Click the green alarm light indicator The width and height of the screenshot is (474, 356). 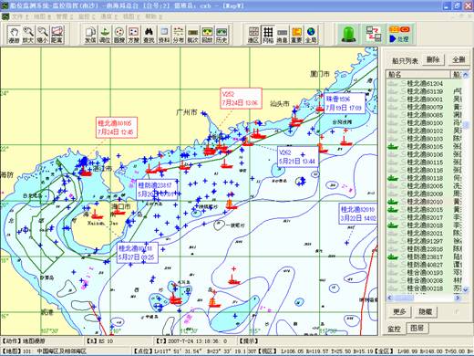click(349, 34)
